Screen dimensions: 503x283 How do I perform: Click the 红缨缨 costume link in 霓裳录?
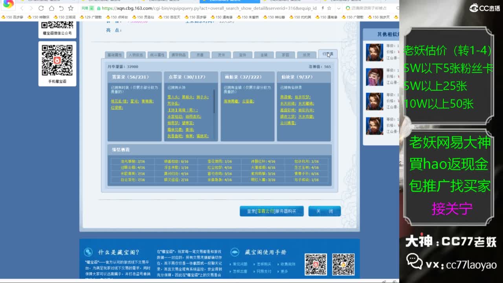pos(117,108)
